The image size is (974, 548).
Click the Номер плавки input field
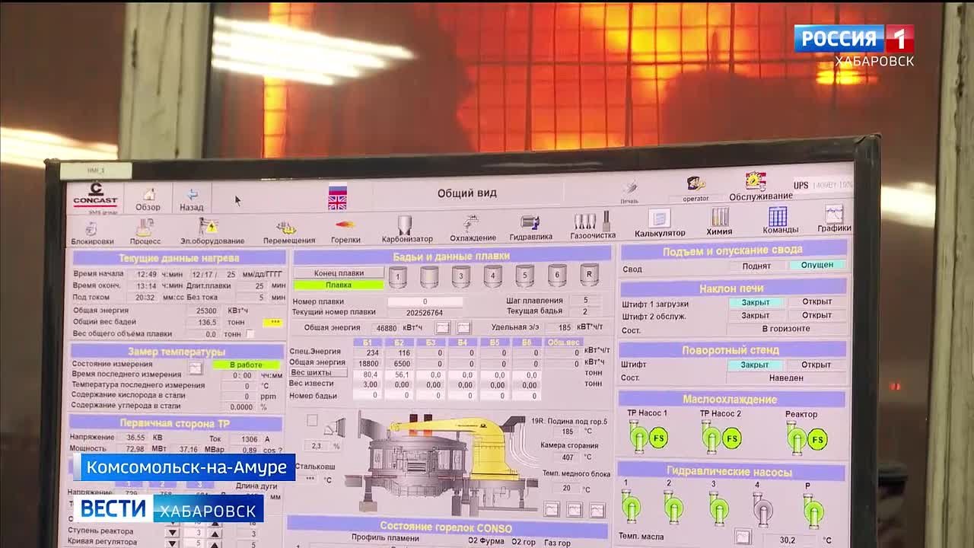[425, 301]
